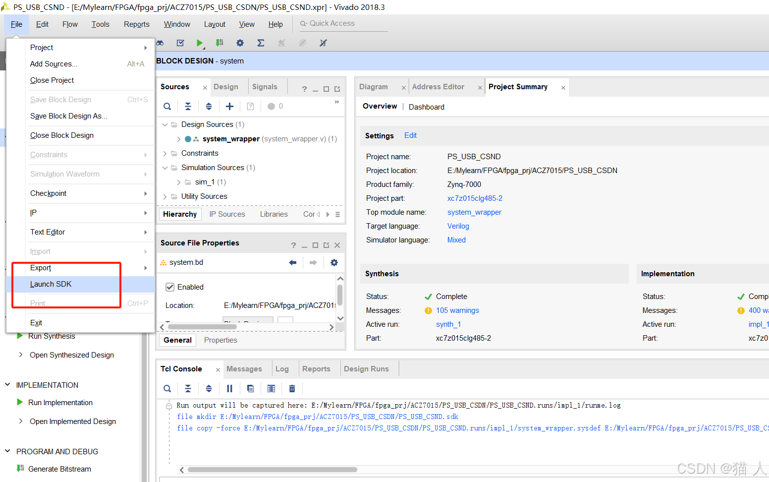The width and height of the screenshot is (769, 482).
Task: Collapse all in Tcl Console
Action: pyautogui.click(x=188, y=388)
